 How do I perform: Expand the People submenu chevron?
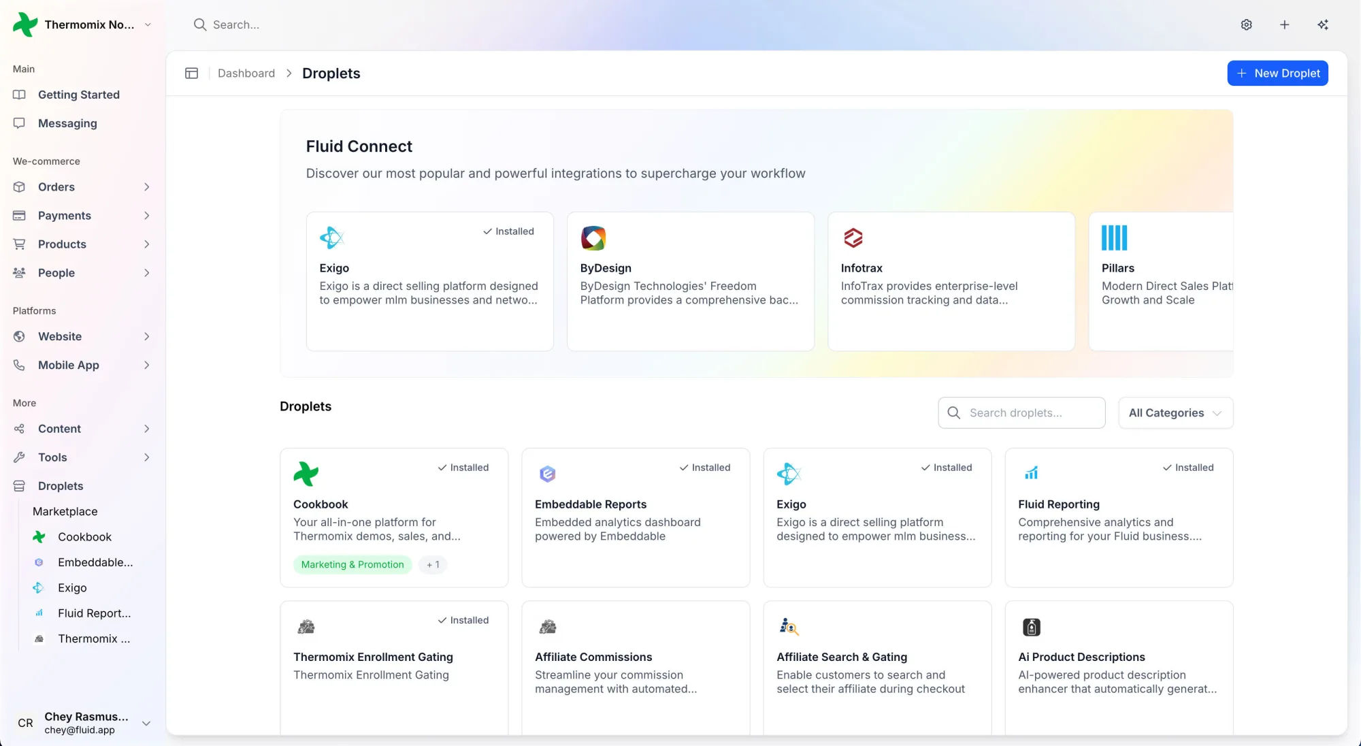(x=146, y=272)
